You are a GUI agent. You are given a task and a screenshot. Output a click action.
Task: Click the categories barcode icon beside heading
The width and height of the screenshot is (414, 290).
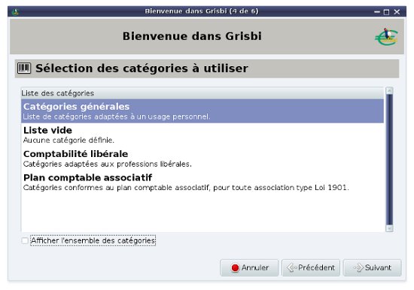(24, 68)
